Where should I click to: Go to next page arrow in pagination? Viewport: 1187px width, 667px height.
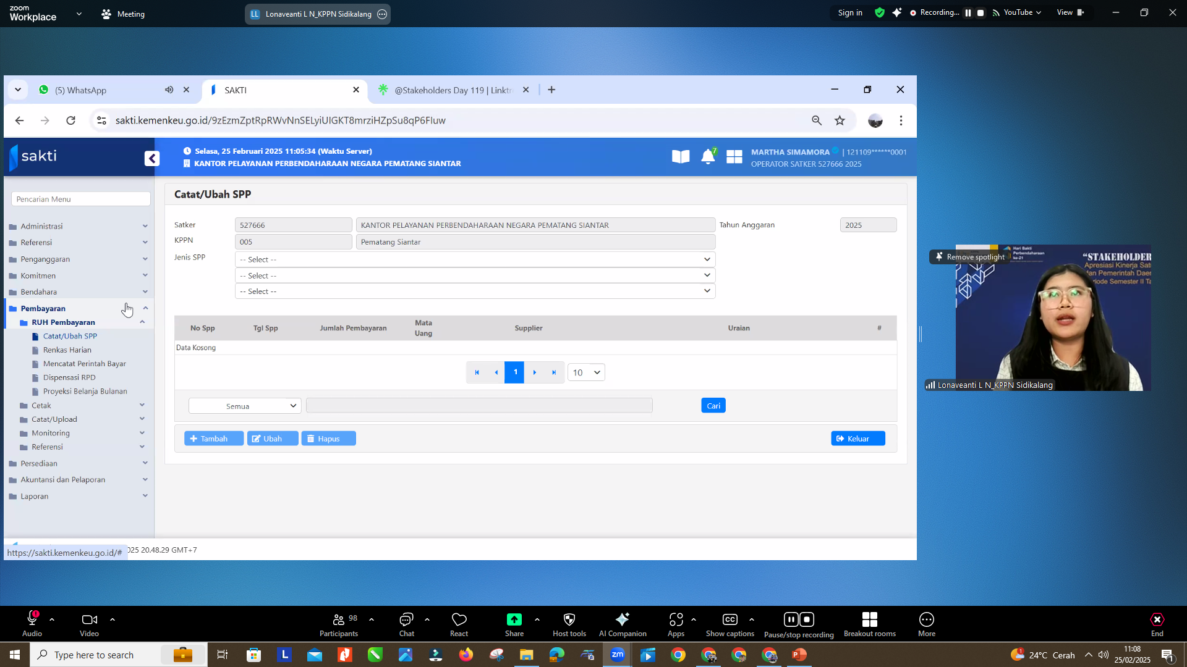tap(535, 372)
